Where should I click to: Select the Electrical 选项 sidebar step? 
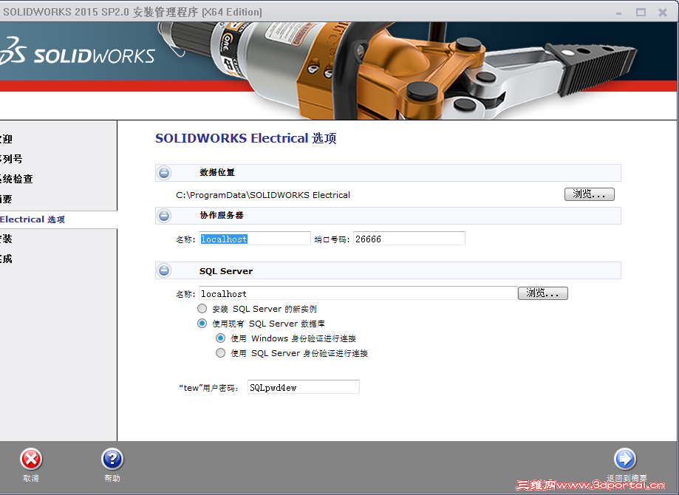point(33,219)
